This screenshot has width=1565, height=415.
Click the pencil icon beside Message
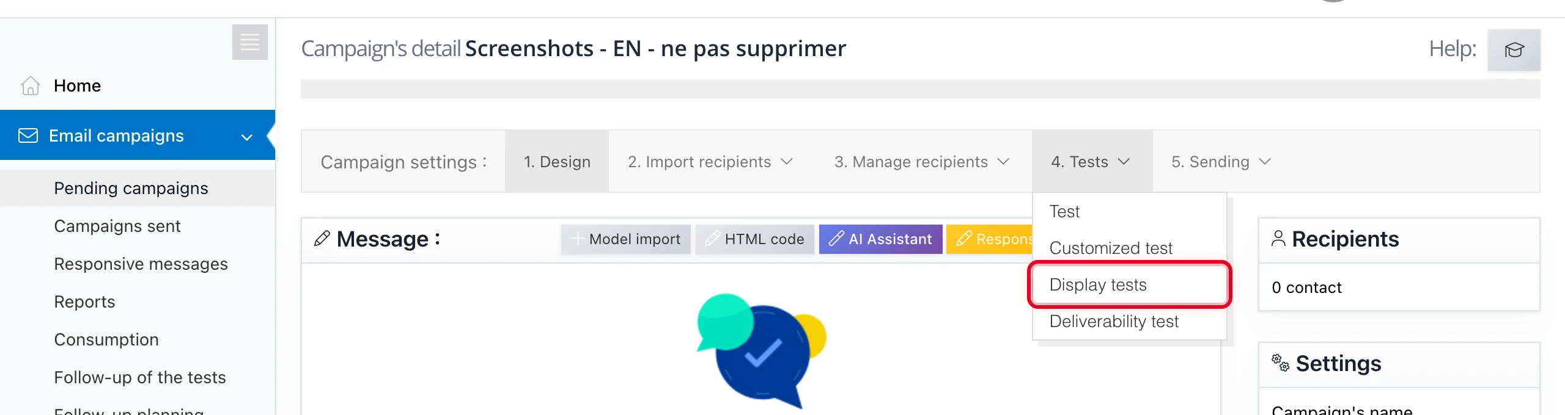[x=322, y=239]
